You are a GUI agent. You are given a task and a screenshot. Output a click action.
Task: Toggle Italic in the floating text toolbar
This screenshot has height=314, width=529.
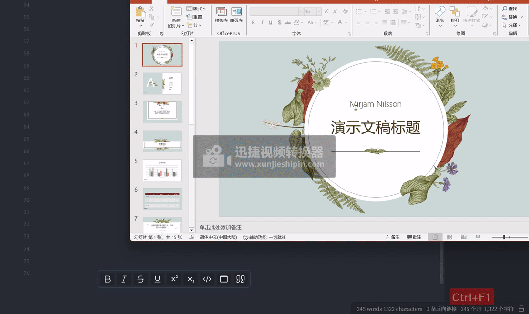pos(123,279)
